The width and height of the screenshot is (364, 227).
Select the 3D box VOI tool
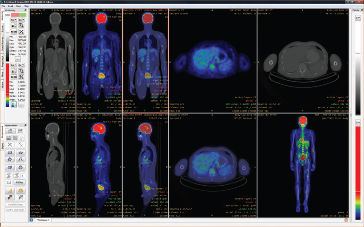(10, 168)
